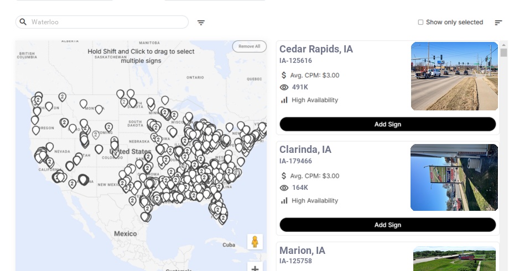Click the Marion, IA listing title
Screen dimensions: 509x271
tap(302, 251)
